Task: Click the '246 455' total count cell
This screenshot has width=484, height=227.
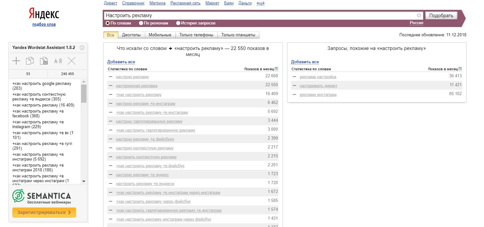Action: click(67, 74)
